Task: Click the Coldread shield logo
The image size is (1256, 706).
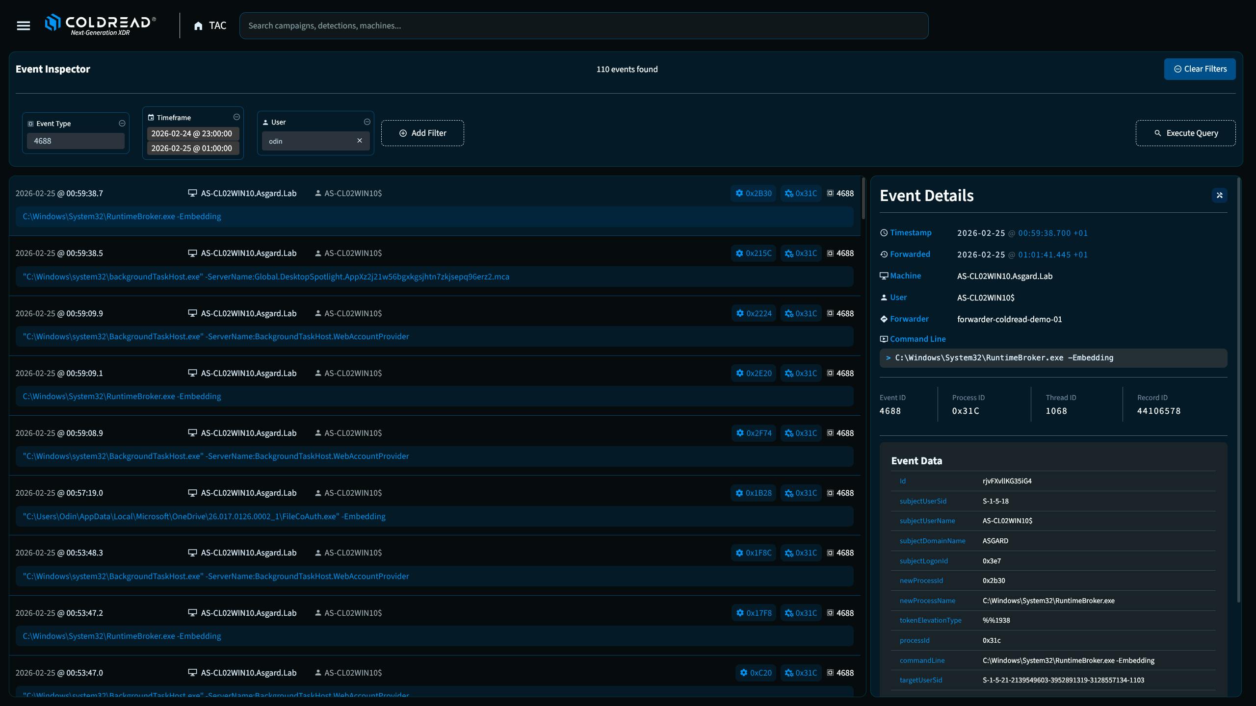Action: click(52, 23)
